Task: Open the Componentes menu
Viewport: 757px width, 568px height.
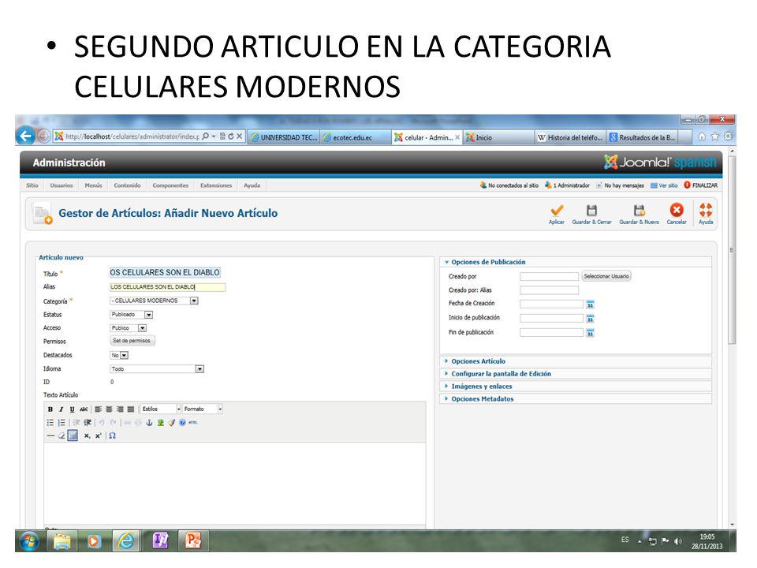Action: click(x=170, y=185)
